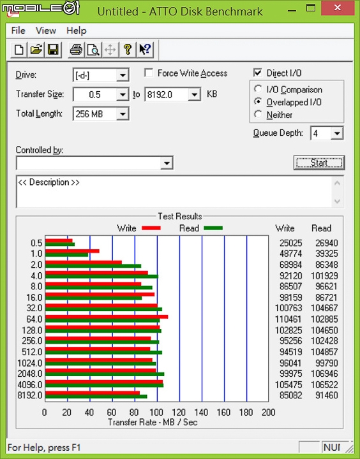This screenshot has width=360, height=459.
Task: Click the write value 25025
Action: pos(290,243)
